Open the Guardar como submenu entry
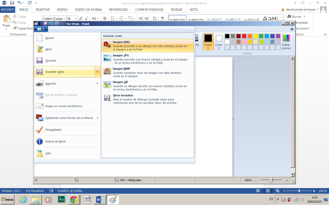The height and width of the screenshot is (205, 329). point(64,72)
